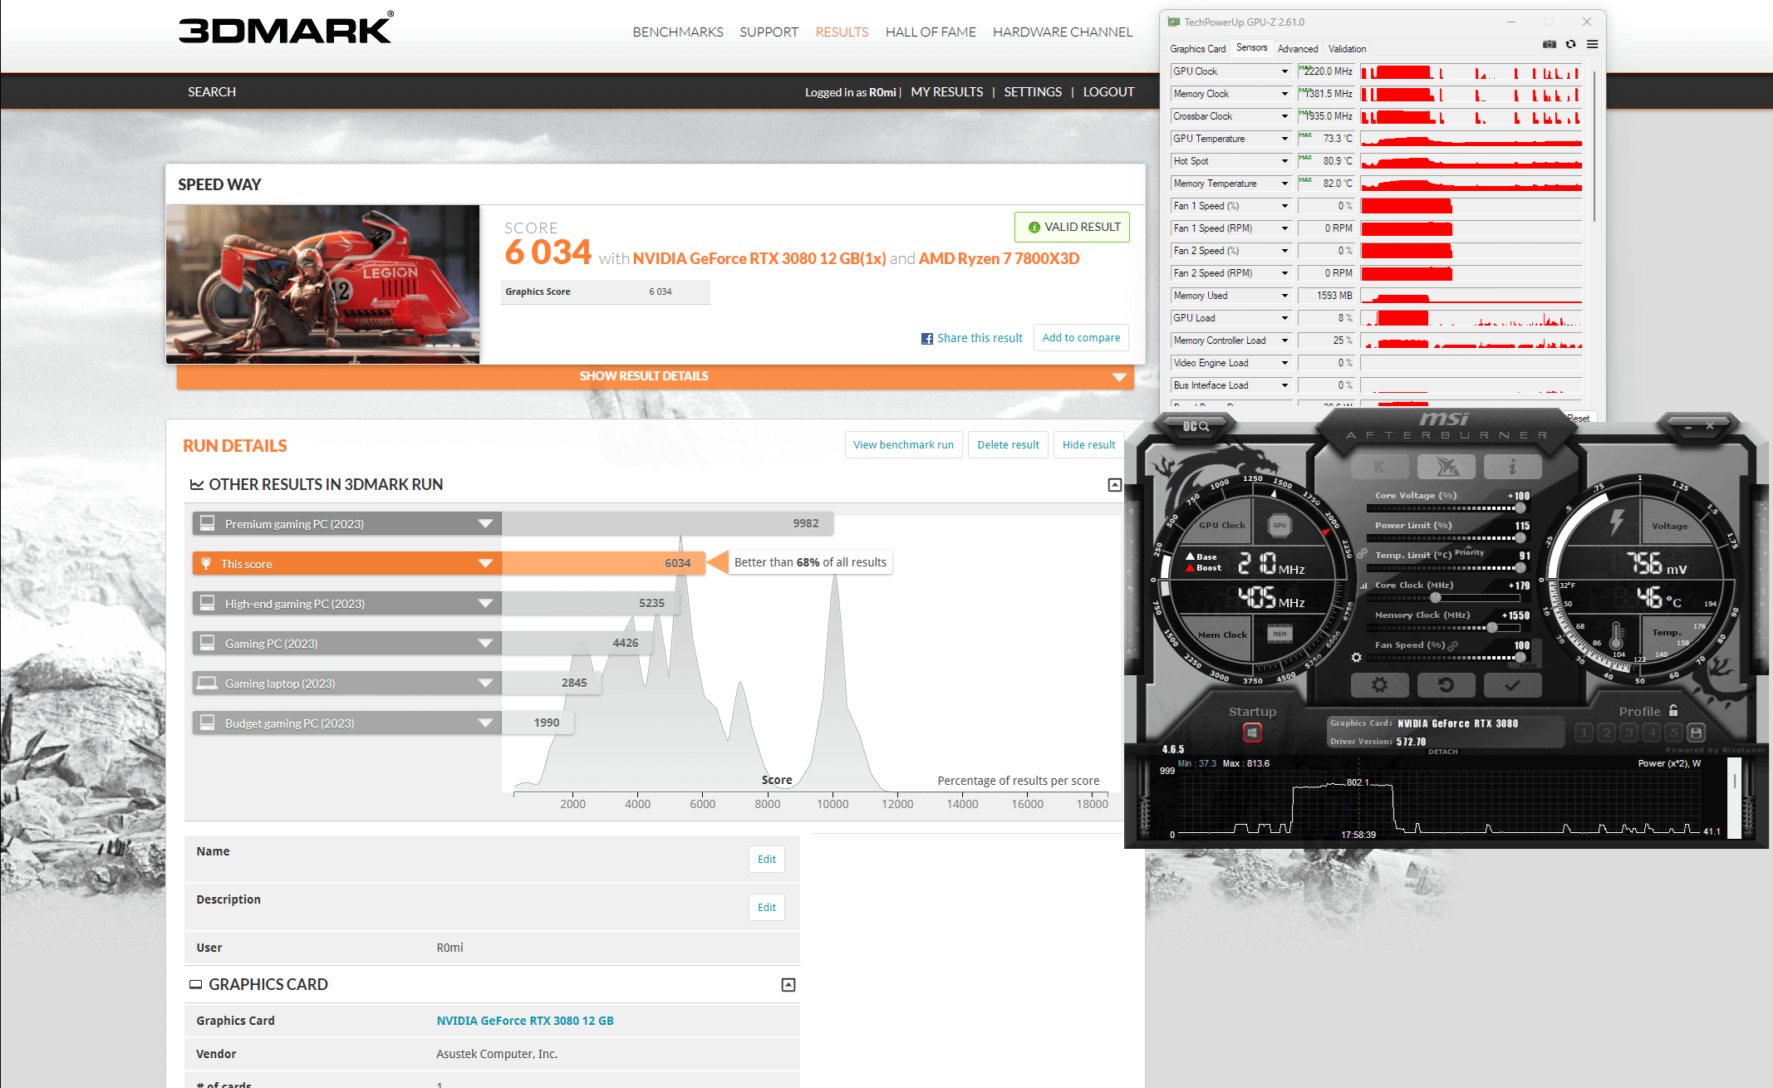Collapse the Other Results section
The width and height of the screenshot is (1773, 1088).
[1115, 485]
